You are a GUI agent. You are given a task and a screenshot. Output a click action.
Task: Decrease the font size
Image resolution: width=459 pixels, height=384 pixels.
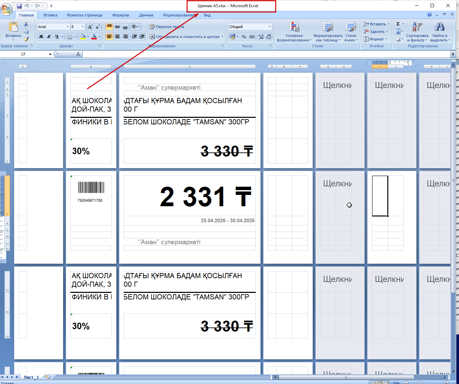click(x=98, y=27)
